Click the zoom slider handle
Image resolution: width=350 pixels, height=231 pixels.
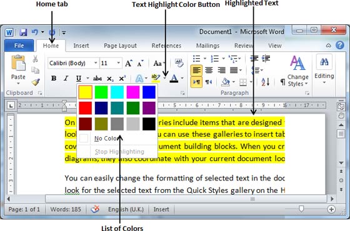[301, 209]
